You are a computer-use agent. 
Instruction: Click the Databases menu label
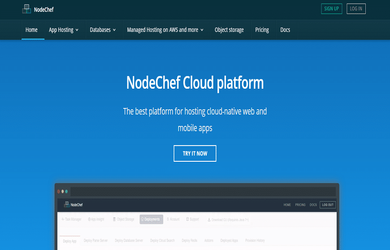click(100, 30)
